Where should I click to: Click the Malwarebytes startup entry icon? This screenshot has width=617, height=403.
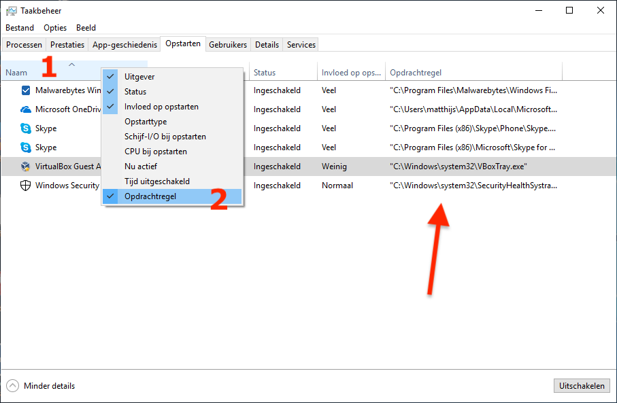click(x=26, y=90)
